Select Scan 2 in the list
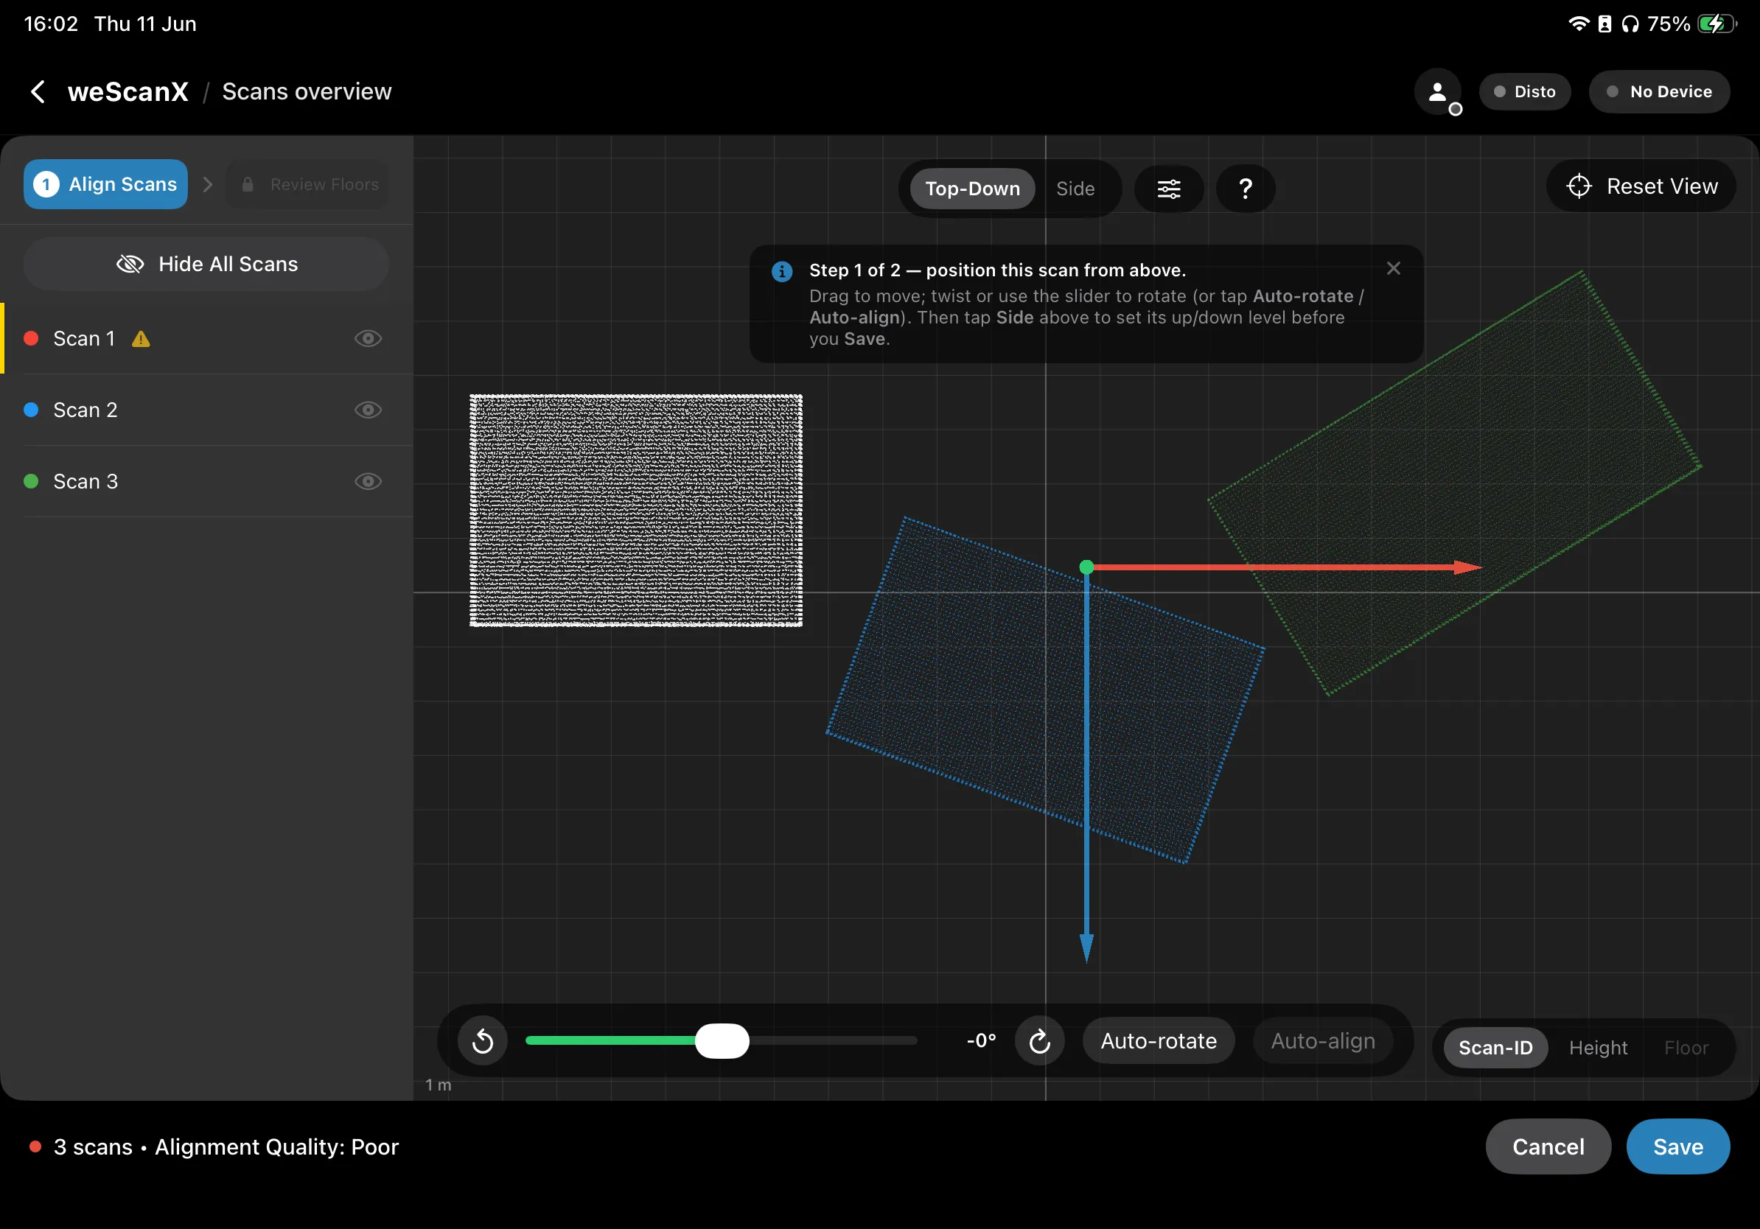The height and width of the screenshot is (1229, 1760). pos(207,410)
